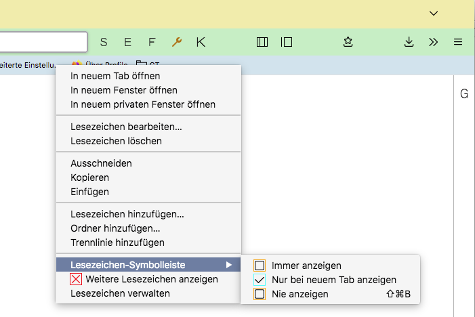Select 'In neuem Tab öffnen'
The height and width of the screenshot is (317, 475).
[x=115, y=76]
